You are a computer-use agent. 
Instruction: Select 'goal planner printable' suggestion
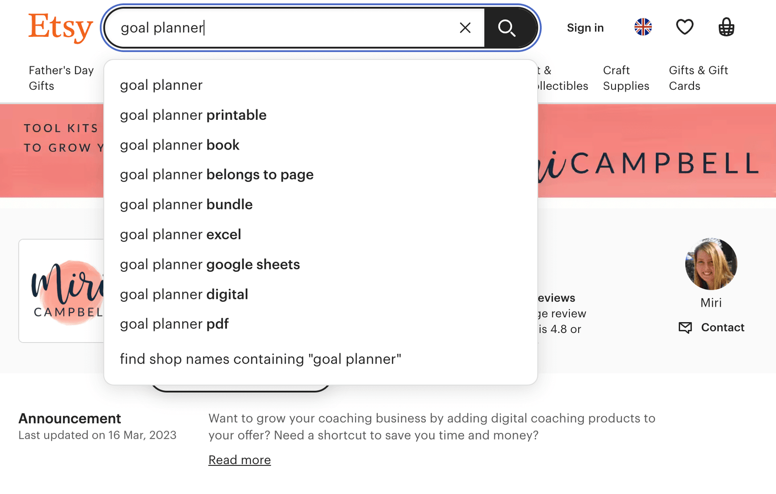193,115
